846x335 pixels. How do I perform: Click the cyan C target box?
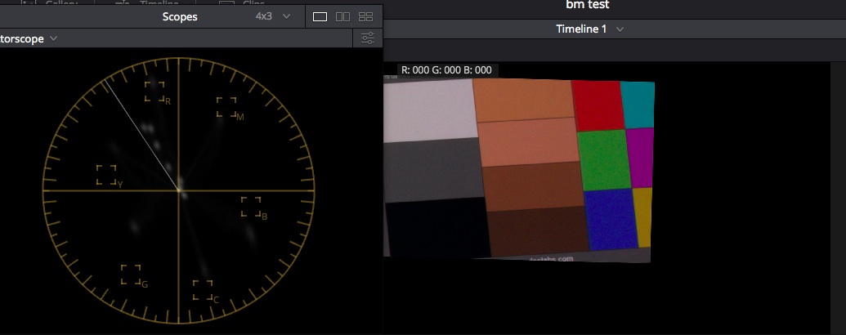click(x=203, y=290)
